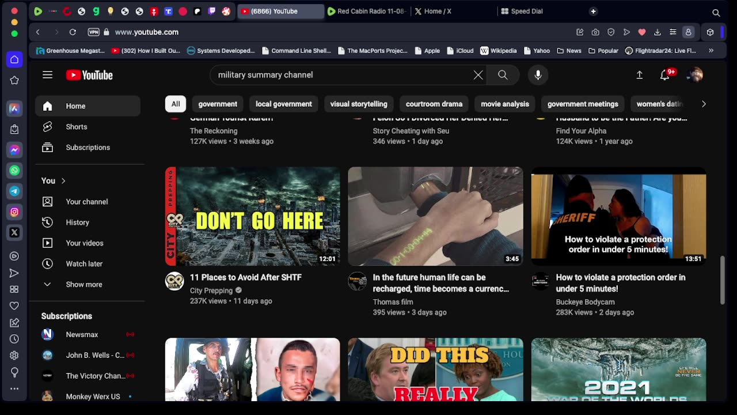This screenshot has width=737, height=415.
Task: Open the Popular bookmarks folder
Action: pos(603,51)
